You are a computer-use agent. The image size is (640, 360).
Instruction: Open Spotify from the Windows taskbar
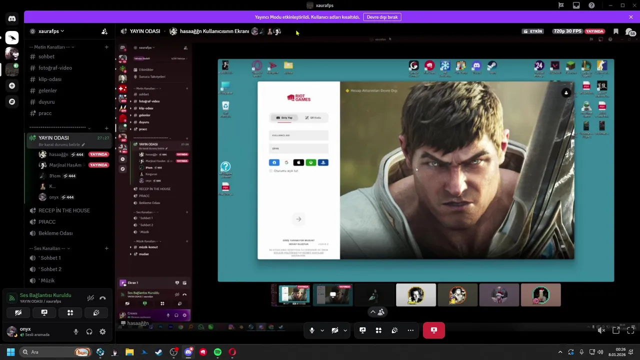point(217,352)
